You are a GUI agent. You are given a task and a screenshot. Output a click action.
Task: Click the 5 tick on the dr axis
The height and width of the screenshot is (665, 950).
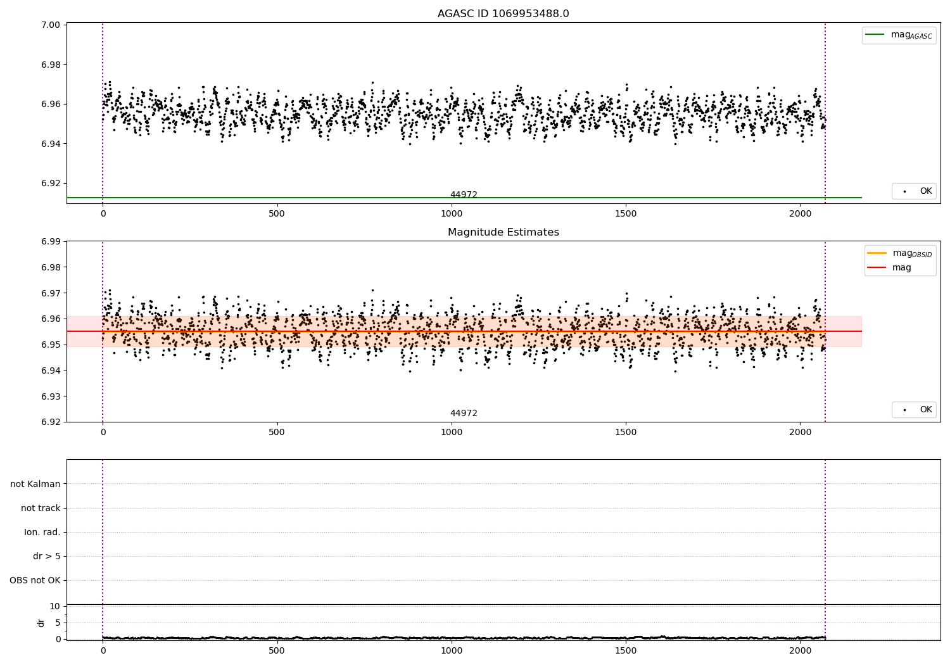58,623
